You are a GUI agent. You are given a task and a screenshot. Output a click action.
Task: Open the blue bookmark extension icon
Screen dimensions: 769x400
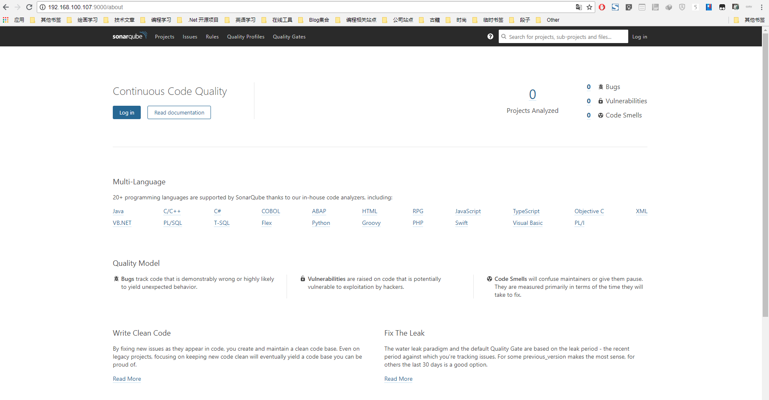pyautogui.click(x=709, y=7)
